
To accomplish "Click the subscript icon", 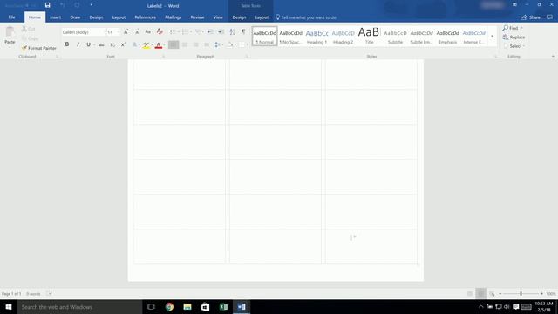I will [x=112, y=44].
